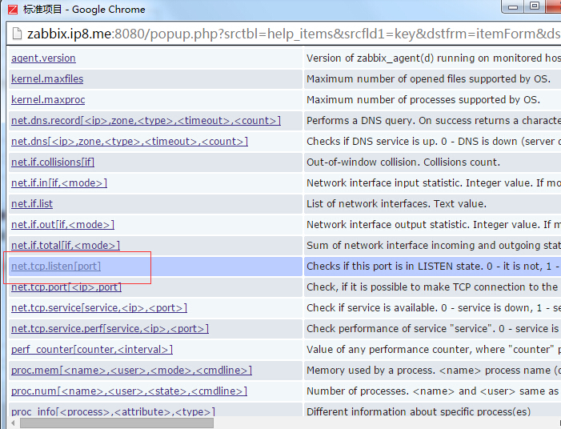561x429 pixels.
Task: Pick the net.if.out[if,<mode>] key
Action: 62,224
